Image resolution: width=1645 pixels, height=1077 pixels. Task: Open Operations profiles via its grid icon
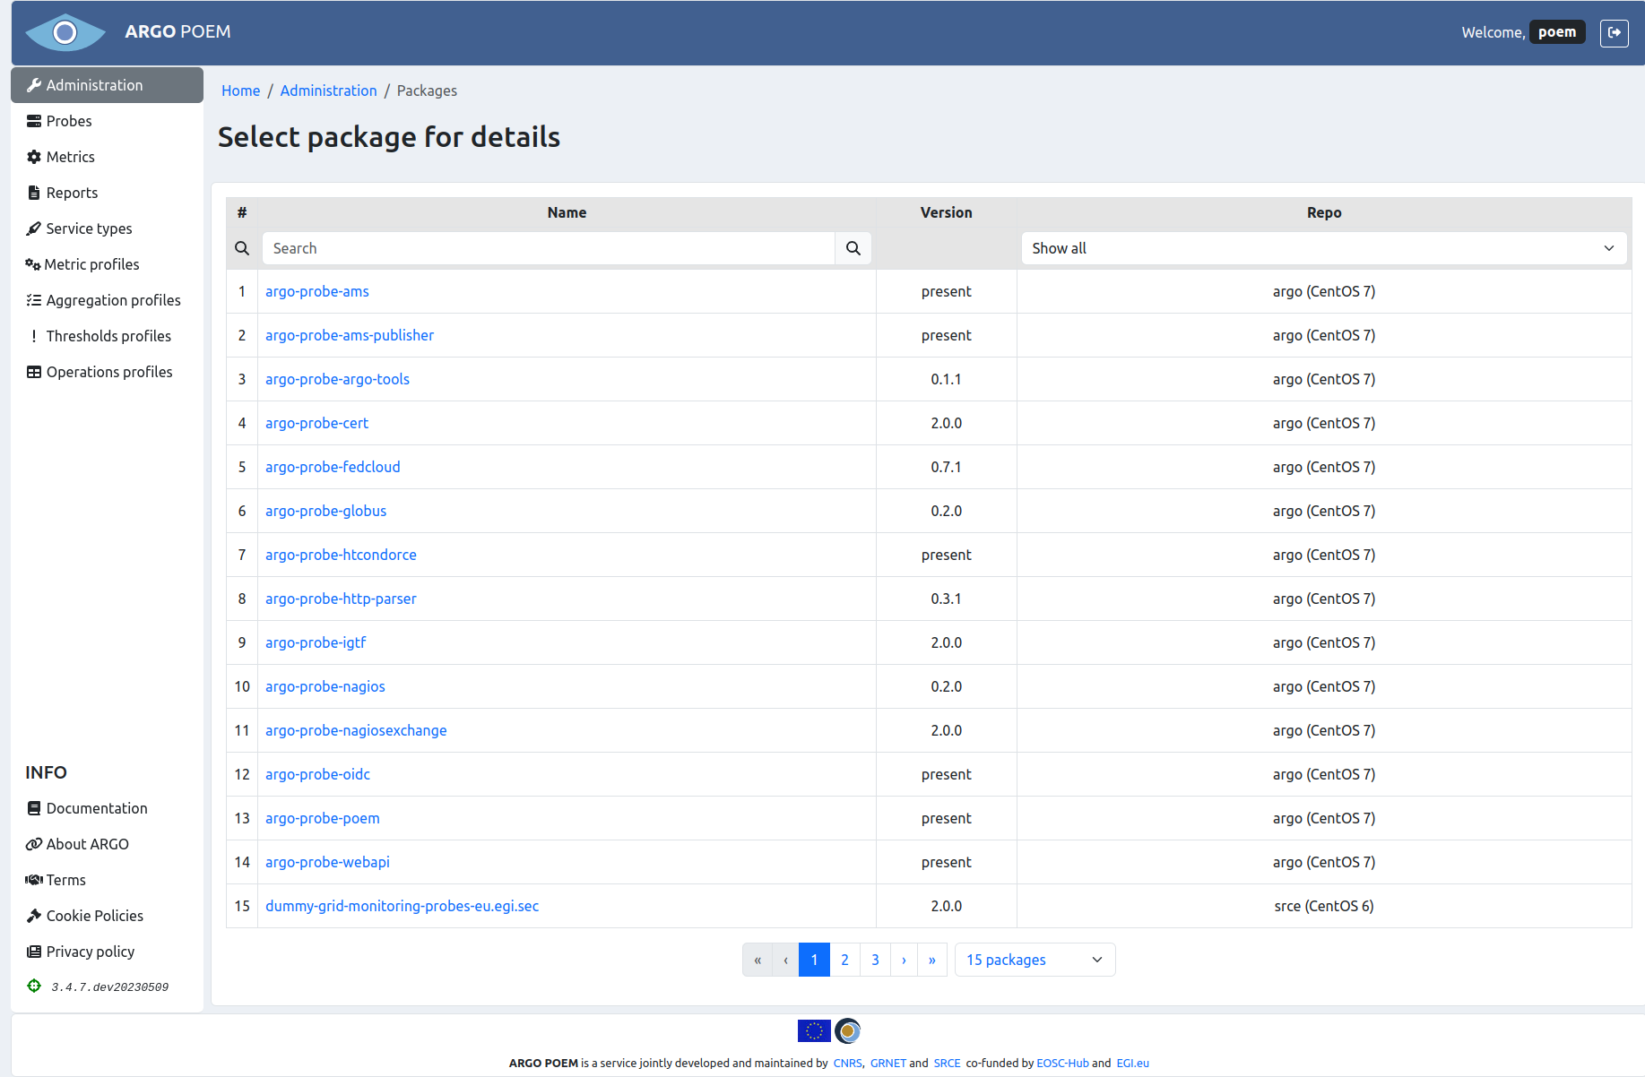(x=34, y=371)
